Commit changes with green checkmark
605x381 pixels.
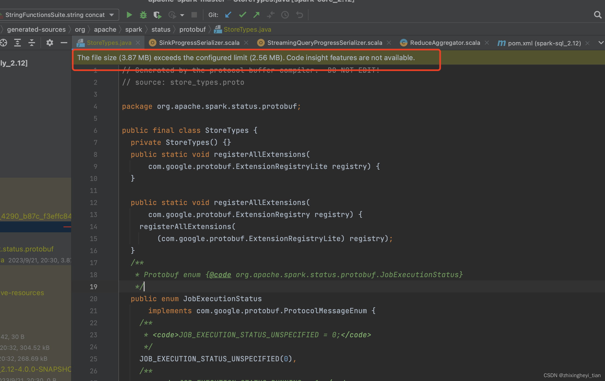tap(242, 15)
